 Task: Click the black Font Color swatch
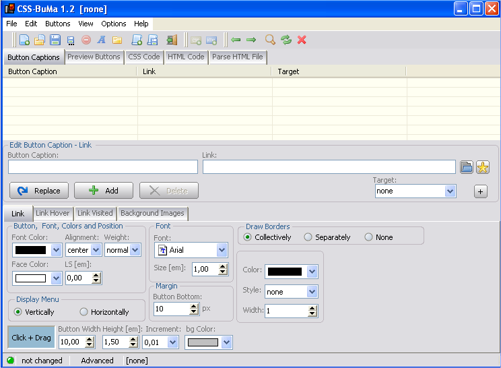point(31,250)
